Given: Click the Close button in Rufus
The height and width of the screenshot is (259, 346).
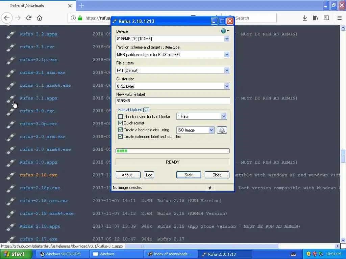Looking at the screenshot, I should click(217, 175).
